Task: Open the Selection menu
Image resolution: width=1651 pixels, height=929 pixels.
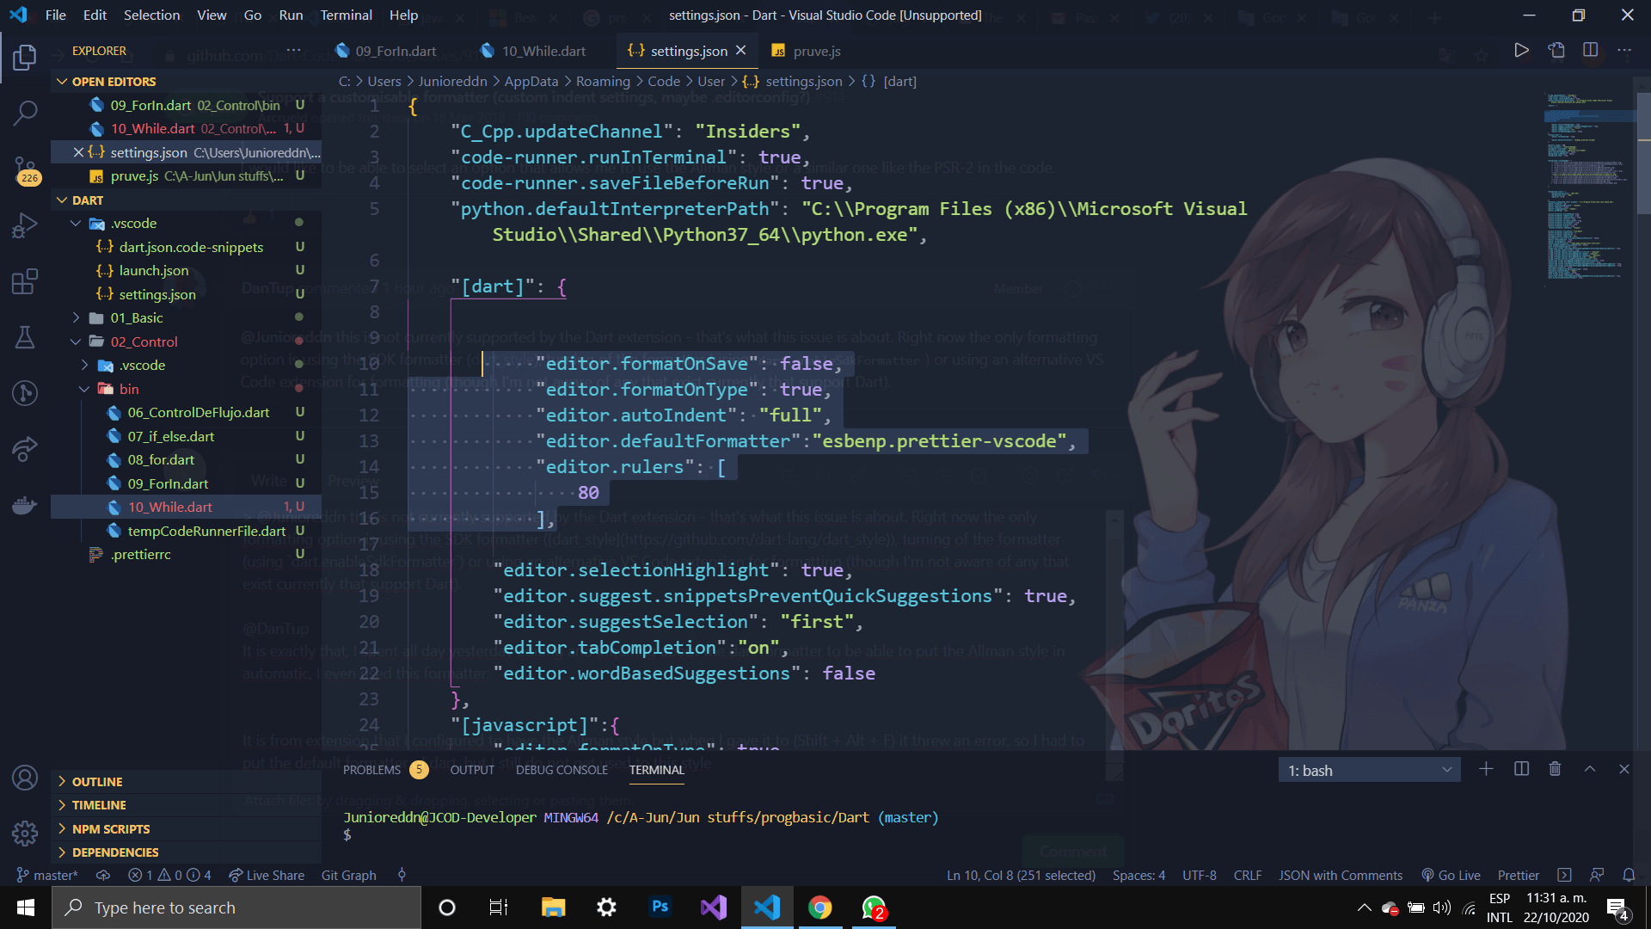Action: click(151, 15)
